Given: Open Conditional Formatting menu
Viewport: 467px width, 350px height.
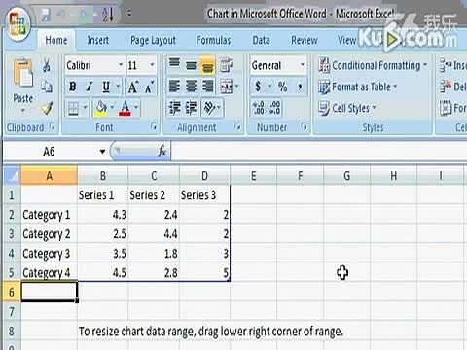Looking at the screenshot, I should (373, 65).
